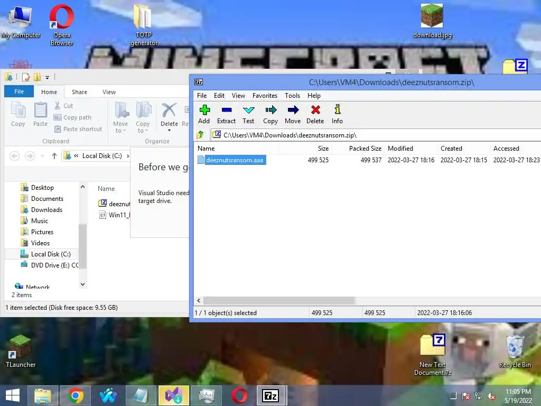Open Customize Quick Access Toolbar dropdown

click(x=47, y=77)
